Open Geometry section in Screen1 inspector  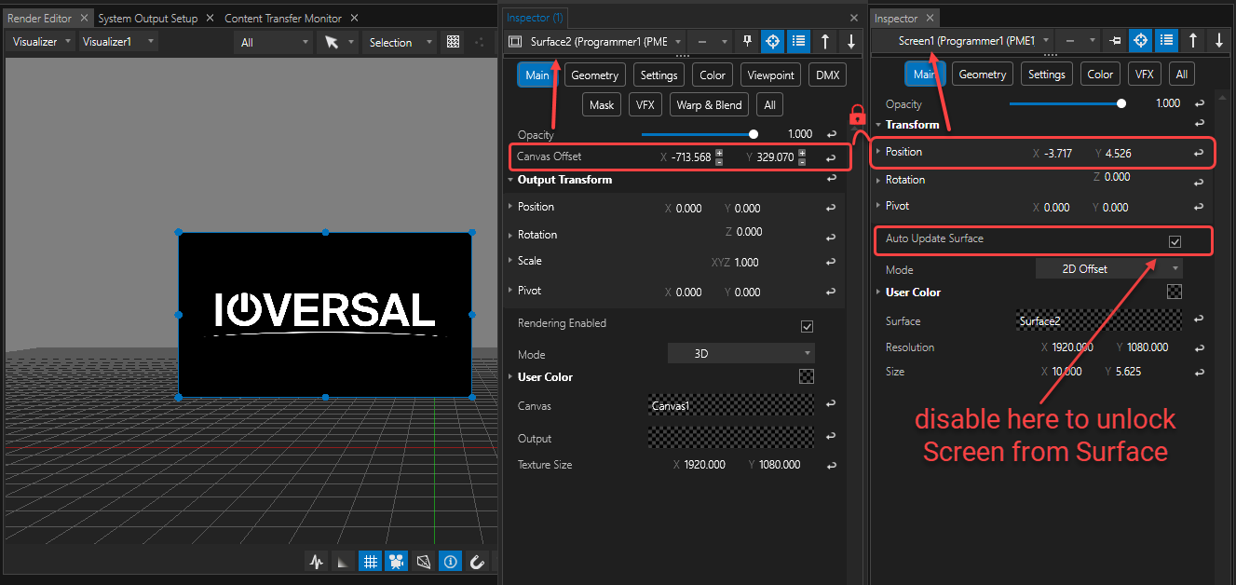[983, 75]
